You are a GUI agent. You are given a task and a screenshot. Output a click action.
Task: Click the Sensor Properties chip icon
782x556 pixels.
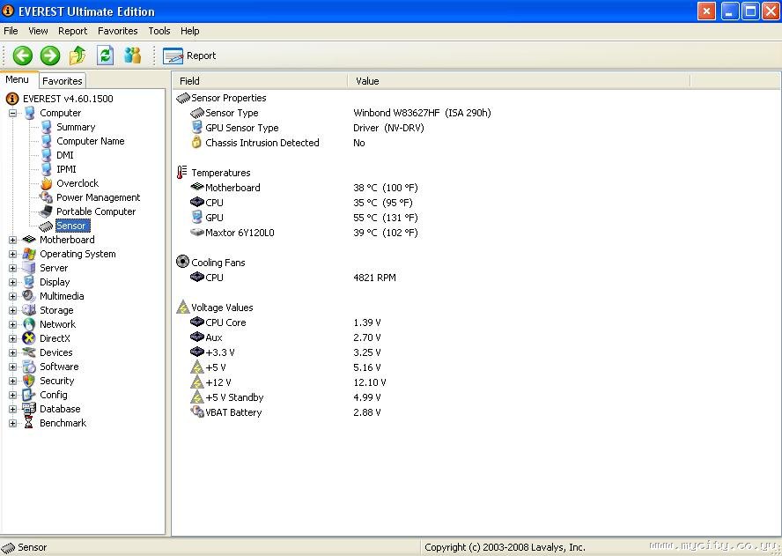[183, 98]
